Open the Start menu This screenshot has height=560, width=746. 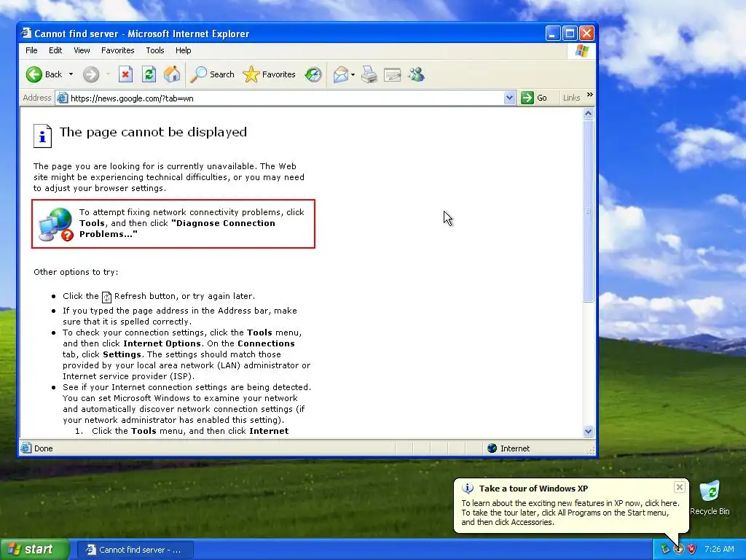(x=35, y=550)
